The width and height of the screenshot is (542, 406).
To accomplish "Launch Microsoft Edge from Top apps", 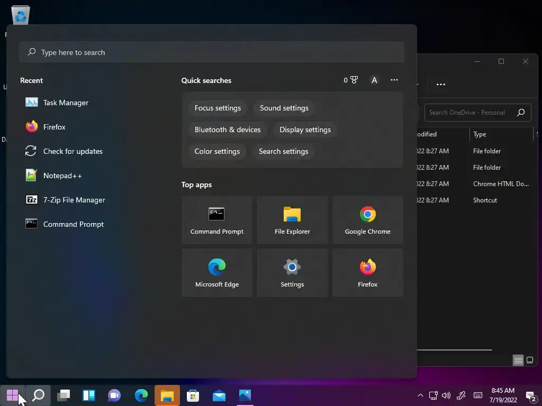I will (216, 273).
